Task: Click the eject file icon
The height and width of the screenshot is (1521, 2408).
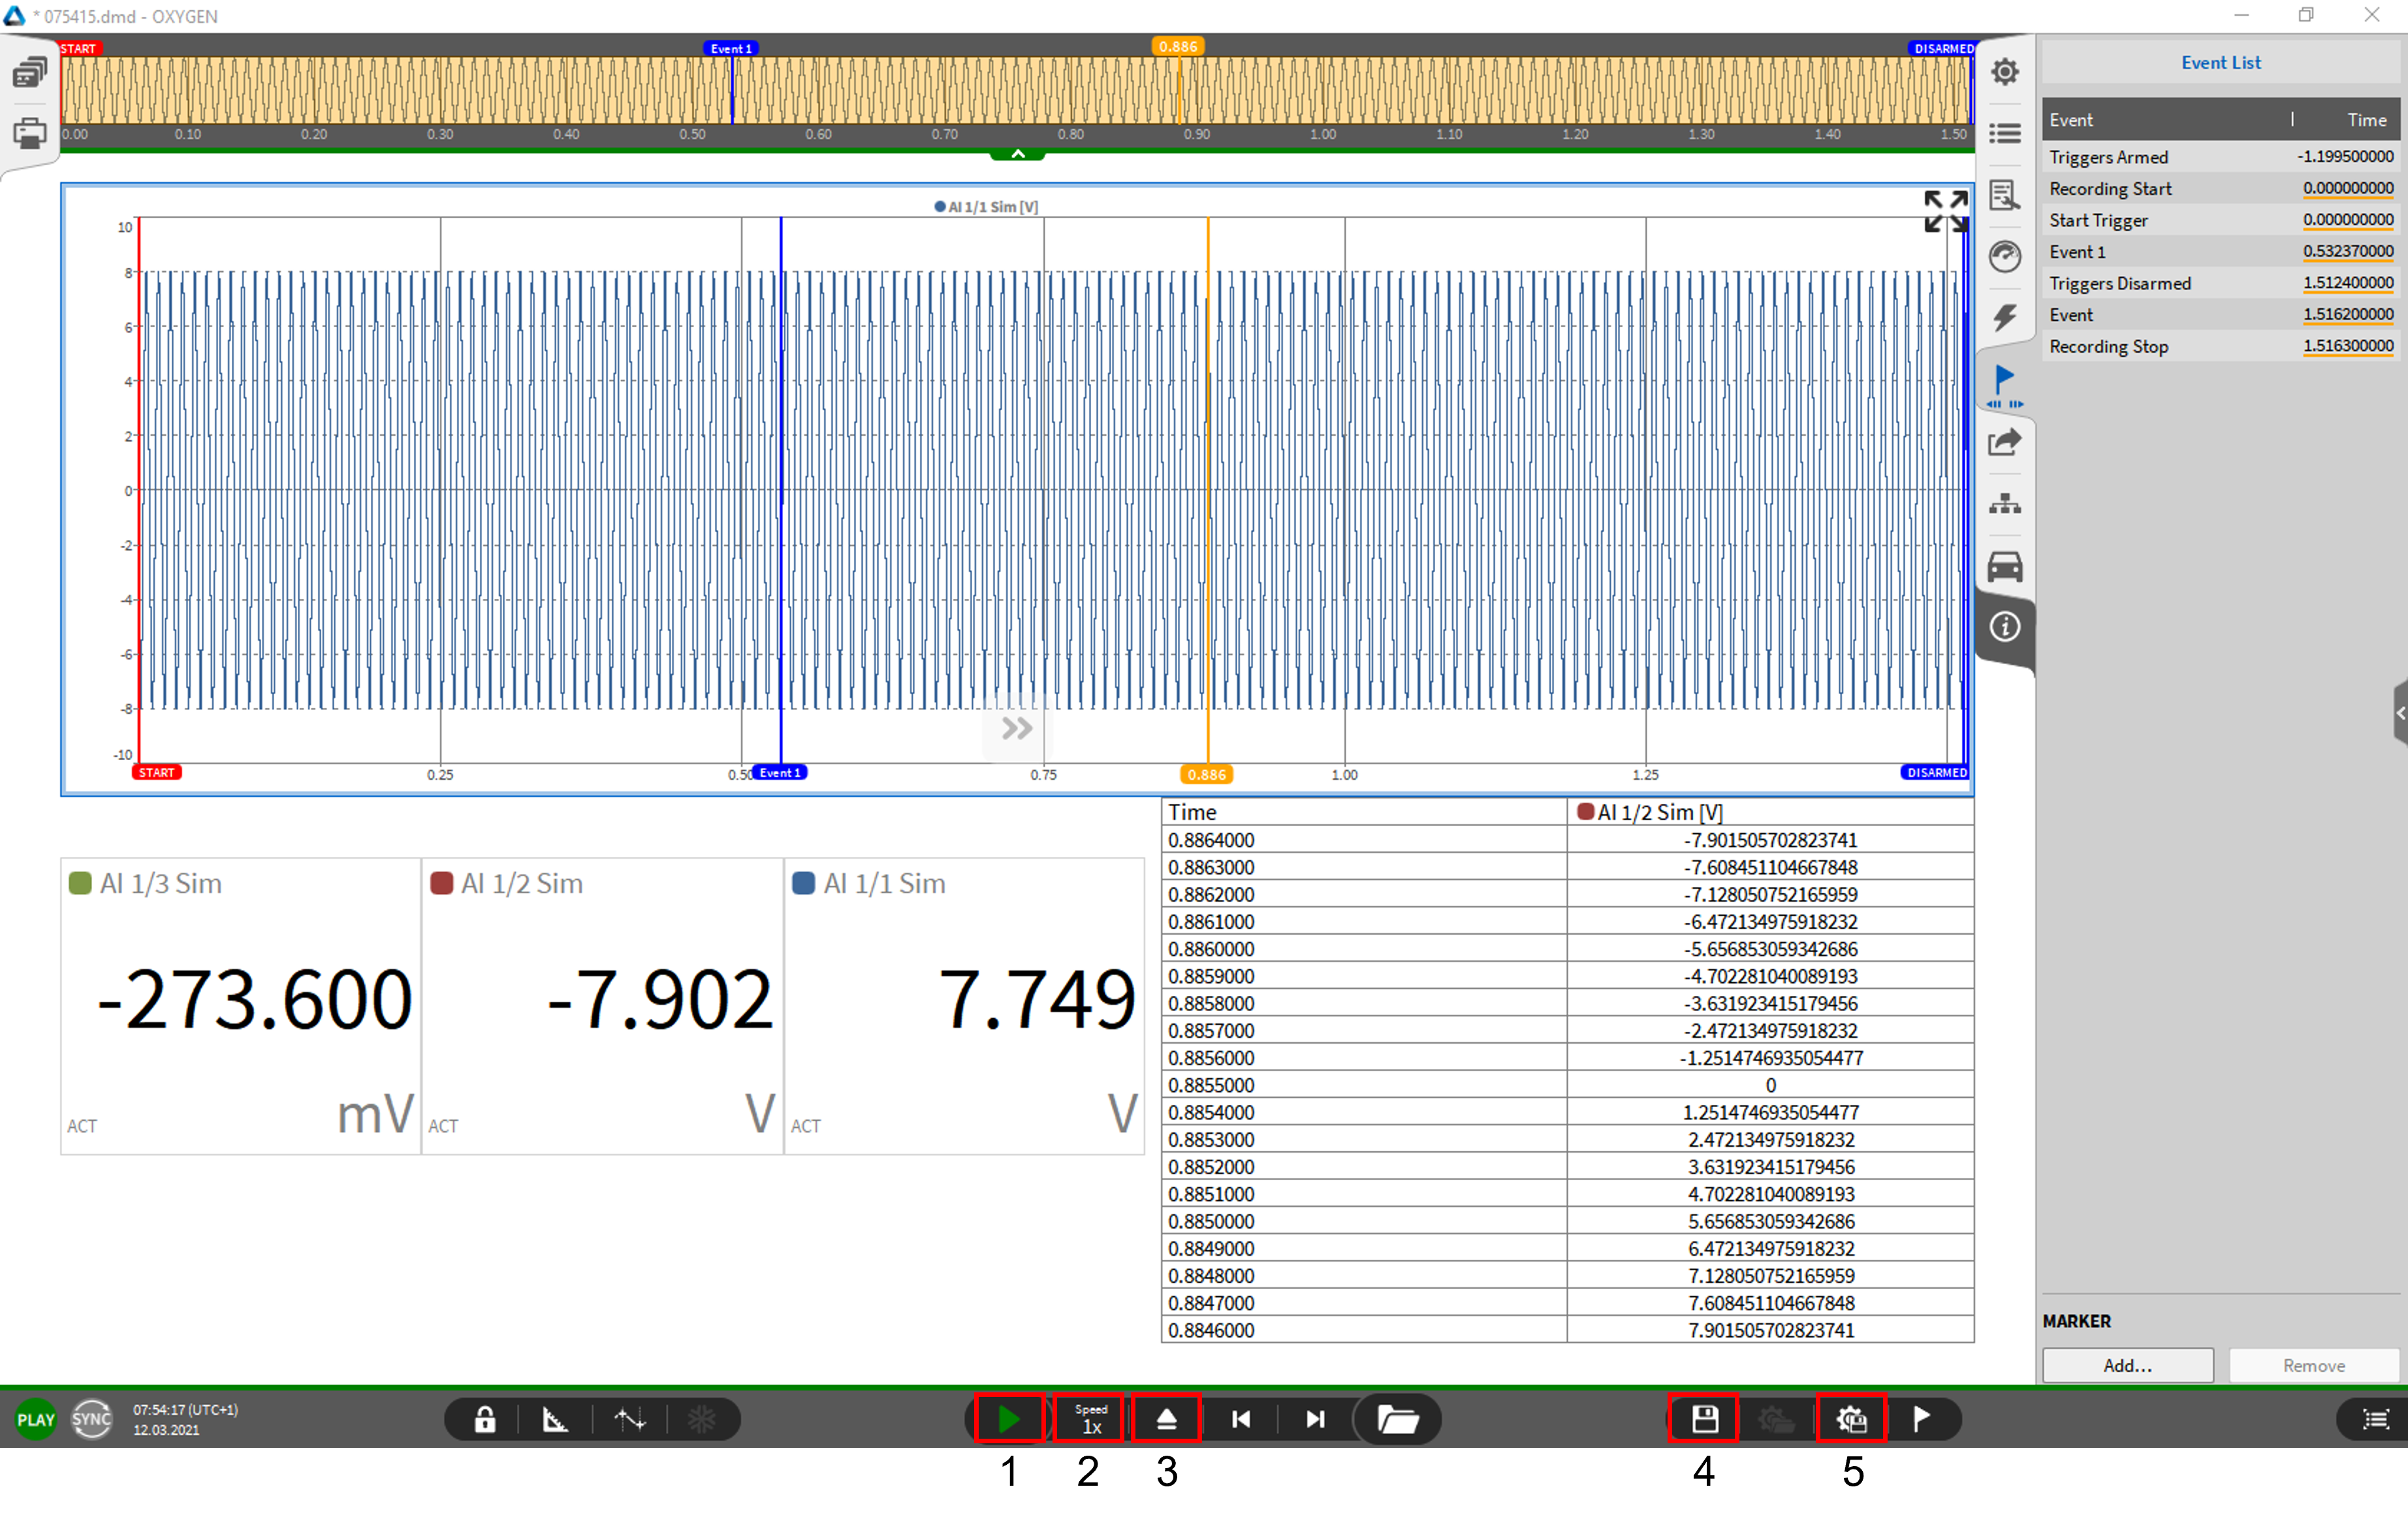Action: [x=1165, y=1418]
